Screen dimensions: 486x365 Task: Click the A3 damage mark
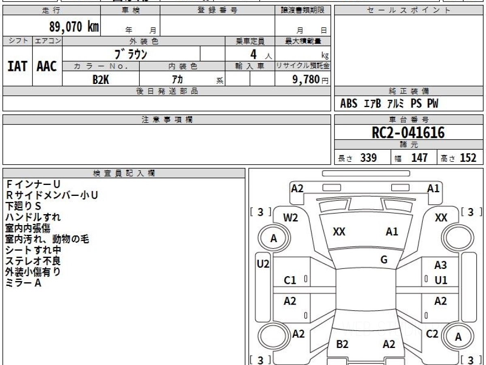pyautogui.click(x=440, y=265)
